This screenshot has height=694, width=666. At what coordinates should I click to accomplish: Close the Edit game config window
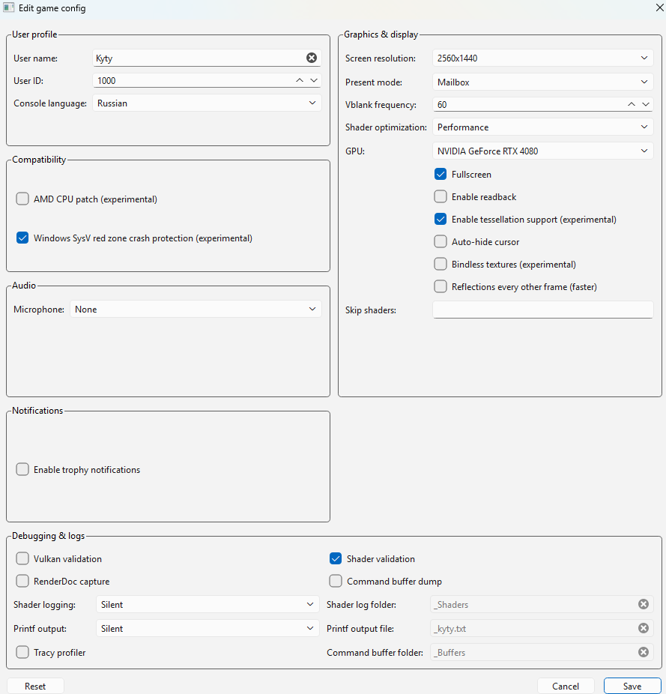659,7
